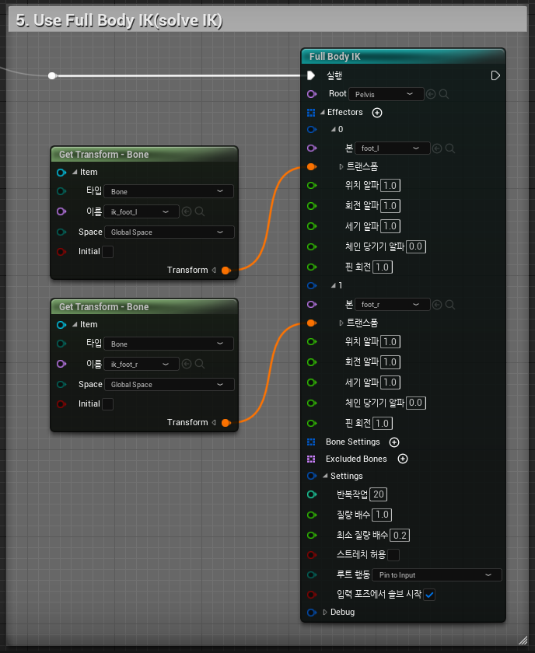Open the foot_r bone dropdown
Viewport: 535px width, 653px height.
pyautogui.click(x=393, y=305)
